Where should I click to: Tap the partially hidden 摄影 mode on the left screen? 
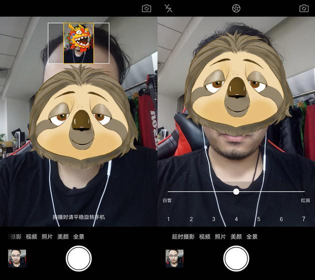15,236
